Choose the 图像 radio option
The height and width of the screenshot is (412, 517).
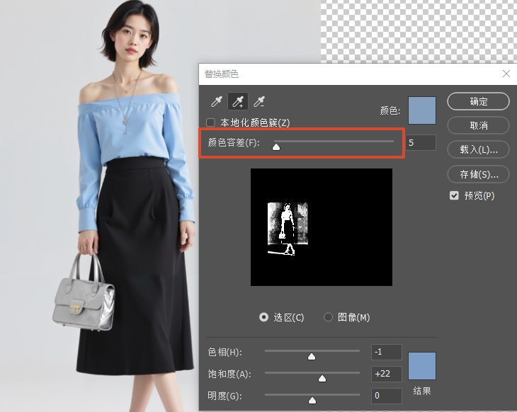328,317
